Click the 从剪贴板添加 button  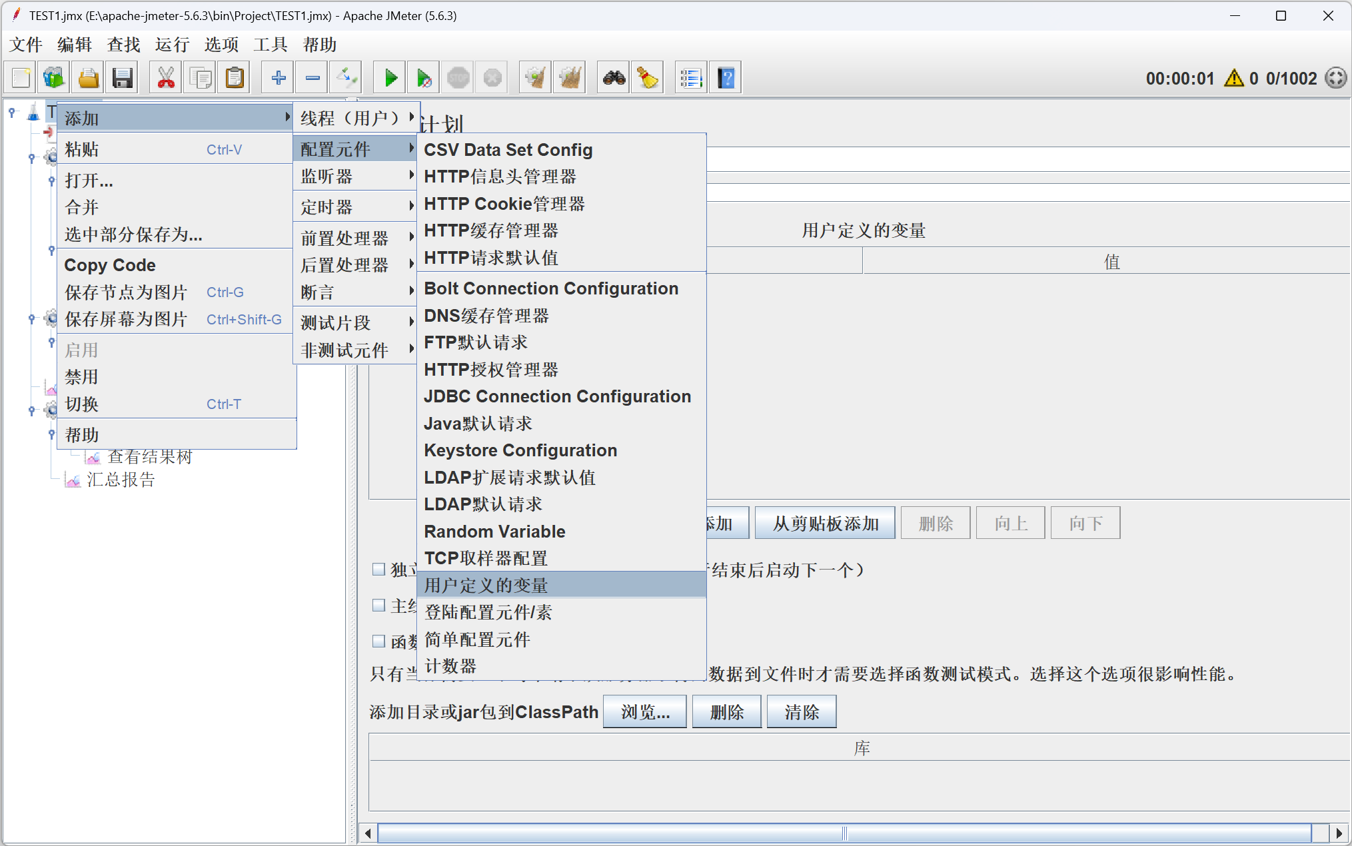pyautogui.click(x=825, y=523)
